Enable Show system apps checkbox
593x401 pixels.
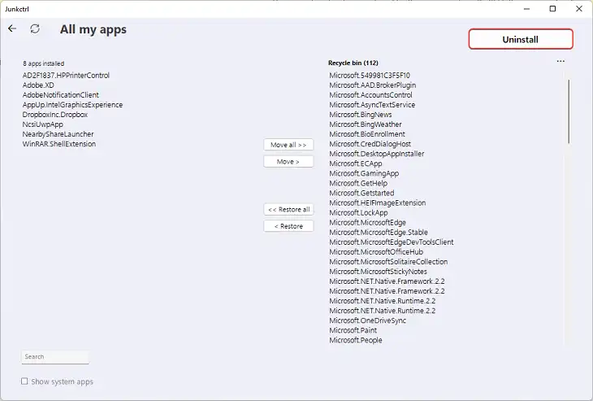[x=24, y=381]
